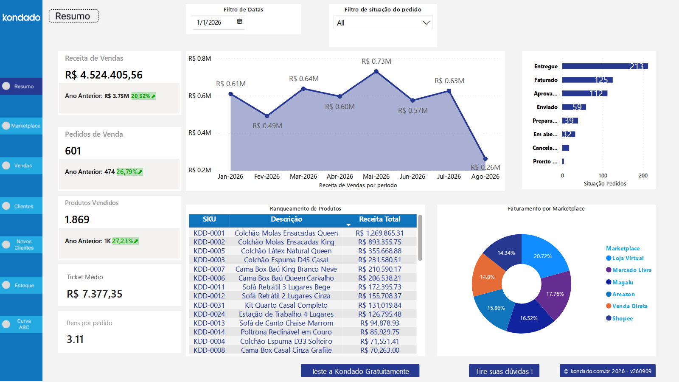Click Teste a Kondado Gratuitamente button
Image resolution: width=679 pixels, height=382 pixels.
(360, 371)
